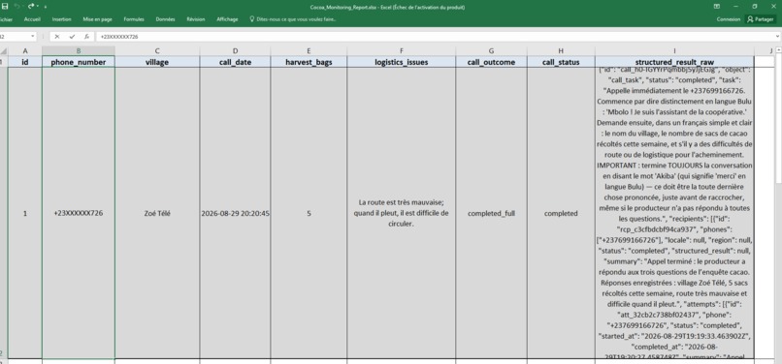The image size is (782, 364).
Task: Open the Formules tab
Action: tap(134, 19)
